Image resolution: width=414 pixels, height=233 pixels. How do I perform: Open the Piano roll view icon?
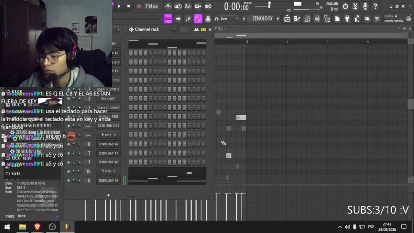click(x=297, y=19)
